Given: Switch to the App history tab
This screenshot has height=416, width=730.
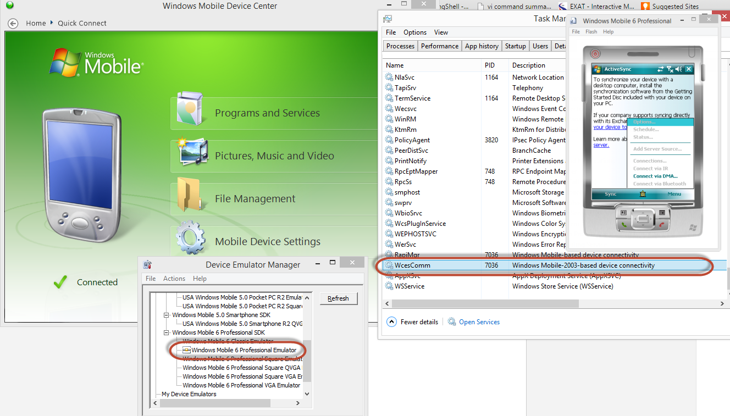Looking at the screenshot, I should pyautogui.click(x=482, y=46).
